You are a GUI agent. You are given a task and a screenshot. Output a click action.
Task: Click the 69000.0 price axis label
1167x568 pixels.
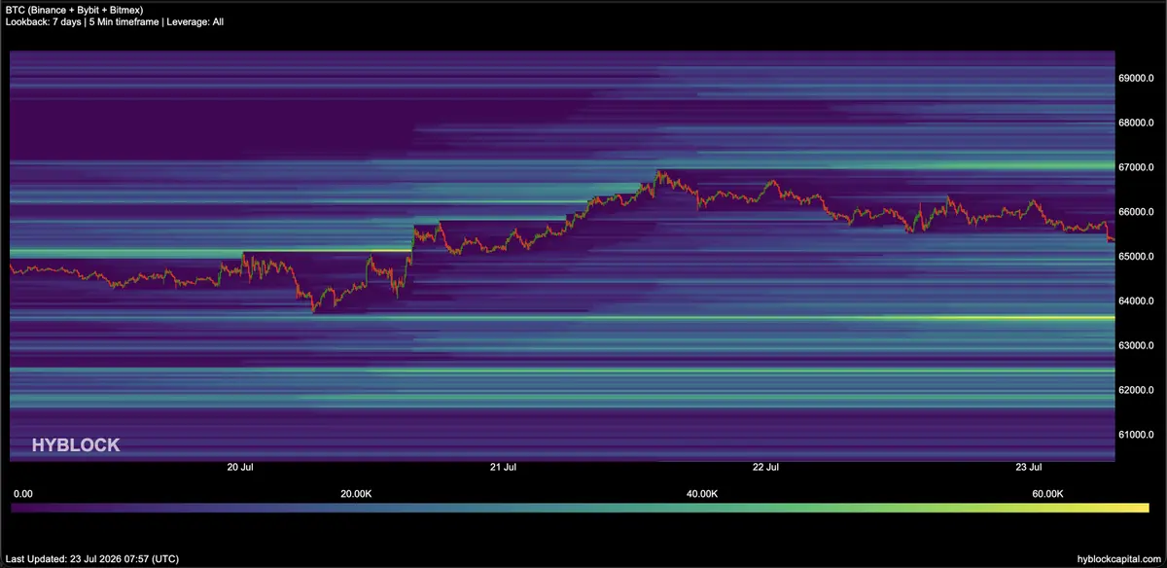pyautogui.click(x=1136, y=78)
